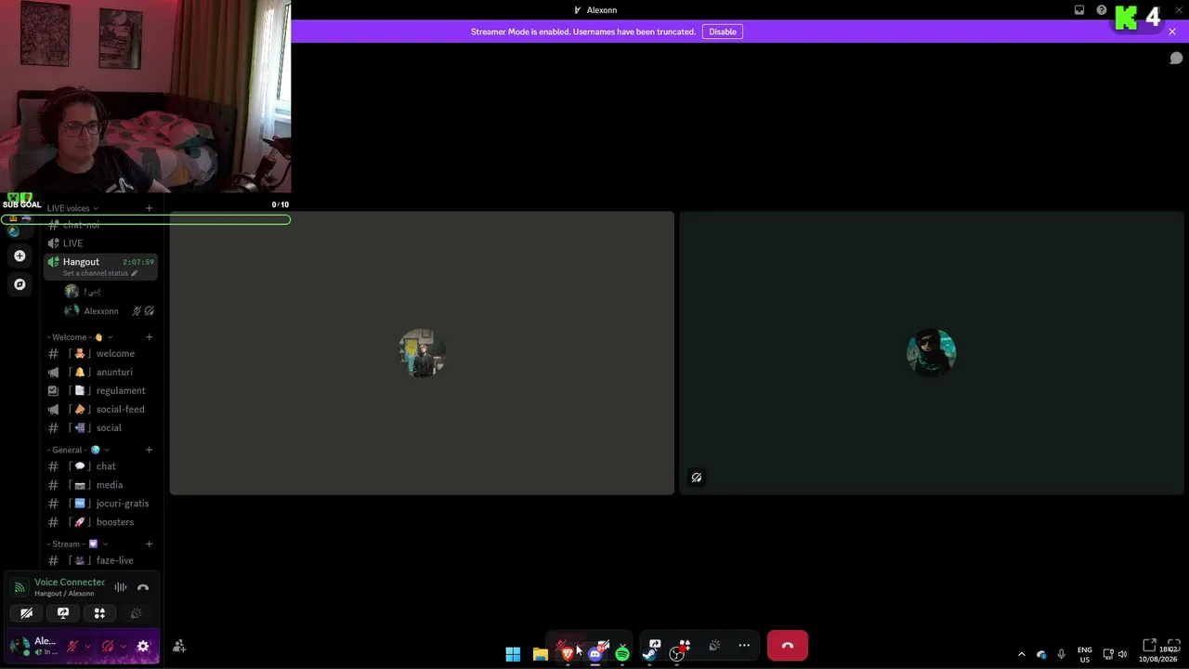Add a server with the plus icon
This screenshot has width=1189, height=669.
pyautogui.click(x=20, y=256)
